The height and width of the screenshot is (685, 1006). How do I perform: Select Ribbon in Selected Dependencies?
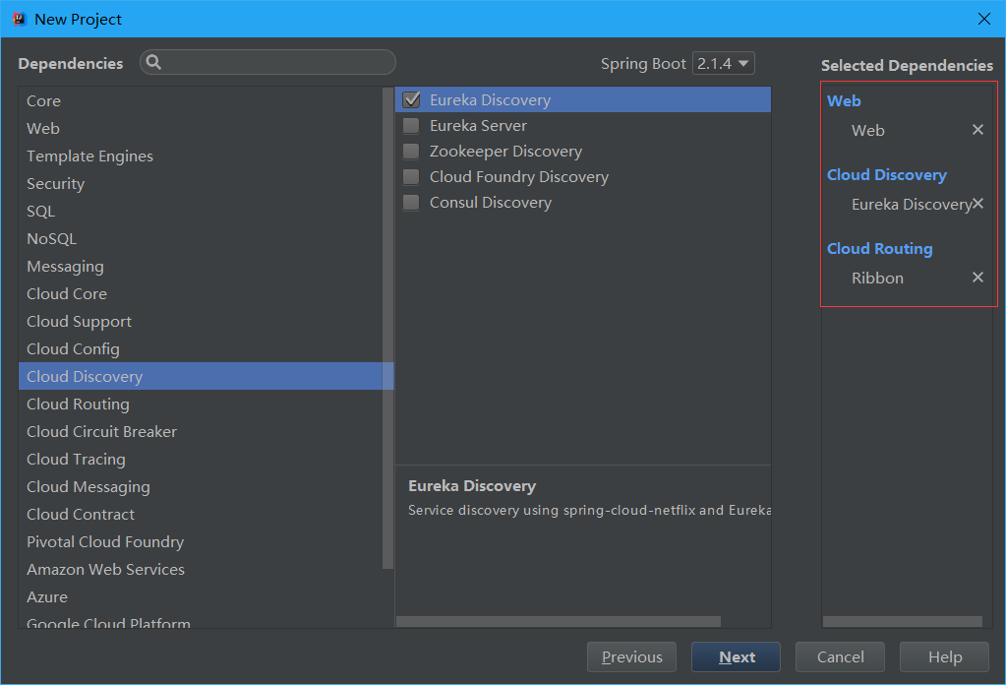click(877, 278)
